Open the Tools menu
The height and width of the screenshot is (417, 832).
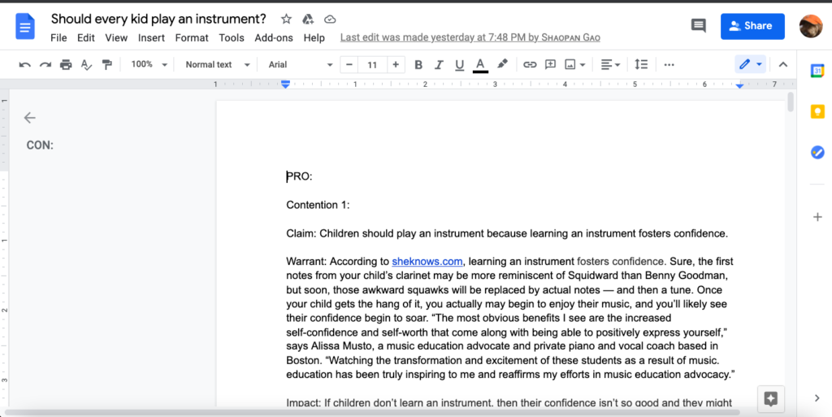pos(232,37)
